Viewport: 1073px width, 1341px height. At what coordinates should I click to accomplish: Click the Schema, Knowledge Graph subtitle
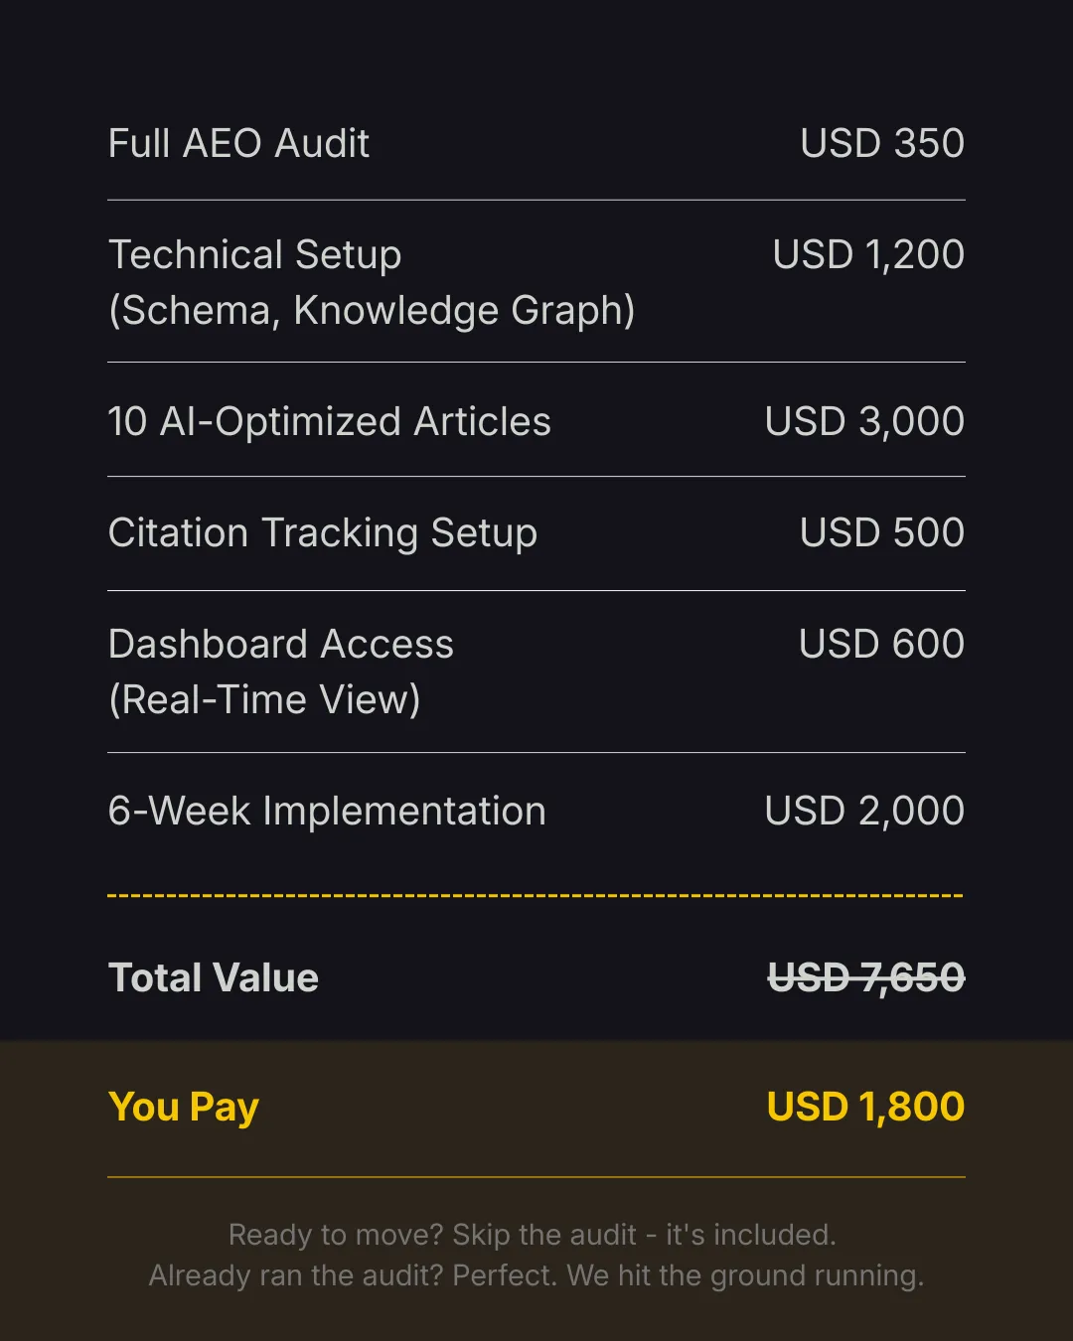(x=371, y=311)
